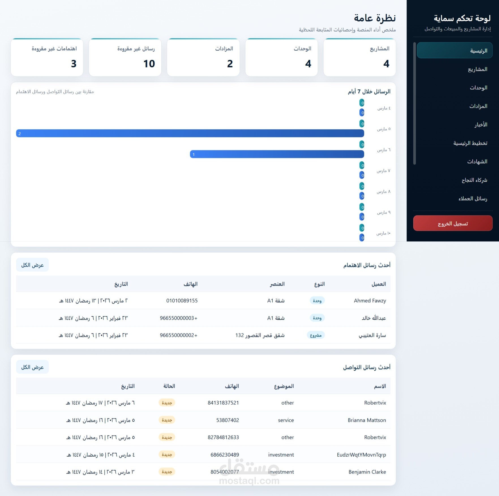This screenshot has width=499, height=496.
Task: Click the blue bar for ٥ مارس
Action: click(x=190, y=133)
